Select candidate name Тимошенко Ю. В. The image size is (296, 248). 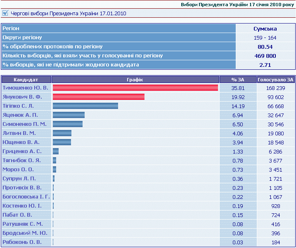26,88
